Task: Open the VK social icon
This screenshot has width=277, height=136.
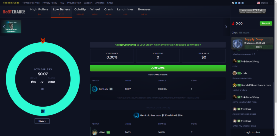Action: click(x=242, y=3)
